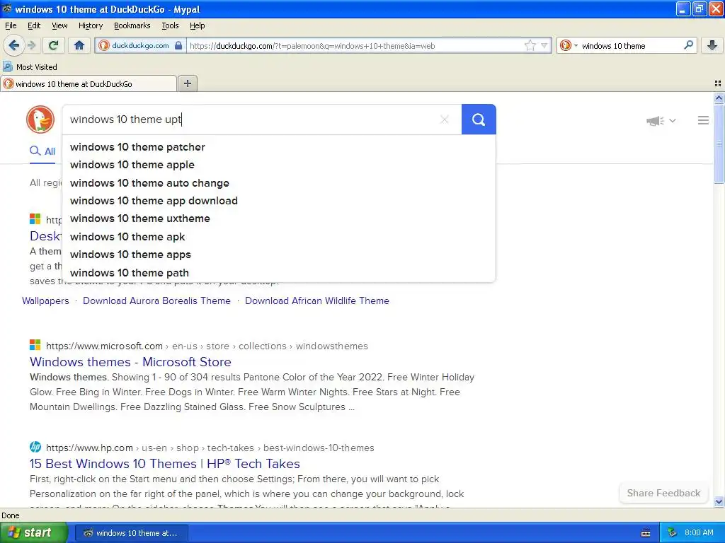This screenshot has height=543, width=725.
Task: Reload the current page
Action: pos(54,45)
